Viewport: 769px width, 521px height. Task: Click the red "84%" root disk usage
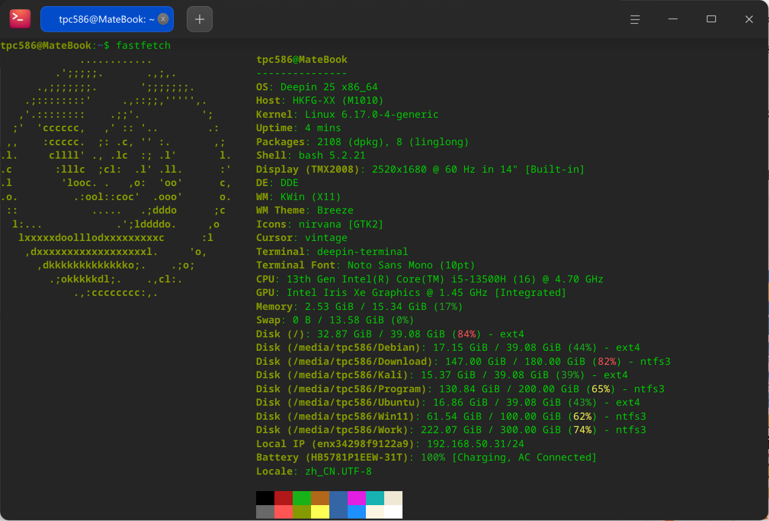pyautogui.click(x=467, y=334)
